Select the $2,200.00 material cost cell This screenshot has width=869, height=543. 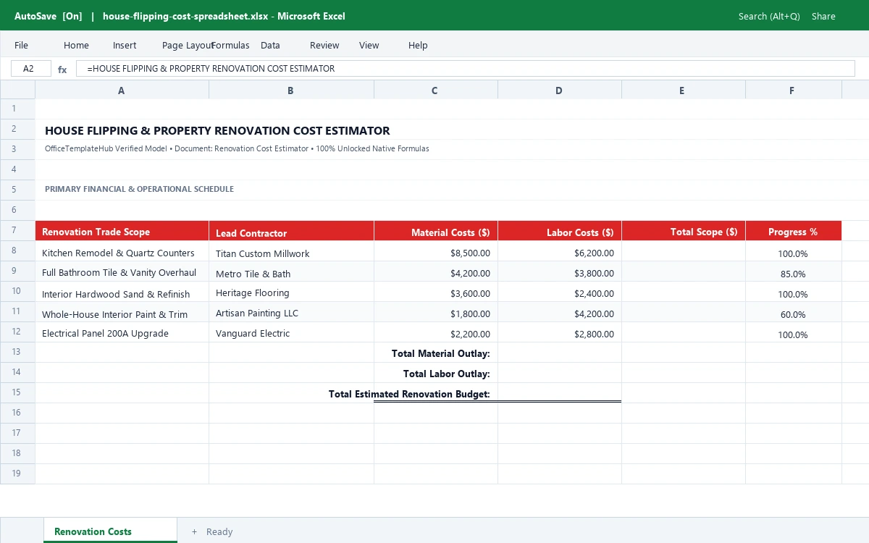point(435,332)
